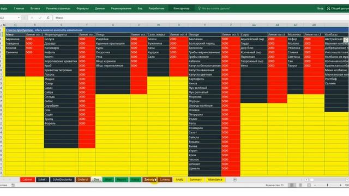The width and height of the screenshot is (349, 196).
Task: Click the Tell Me search field
Action: click(x=216, y=9)
